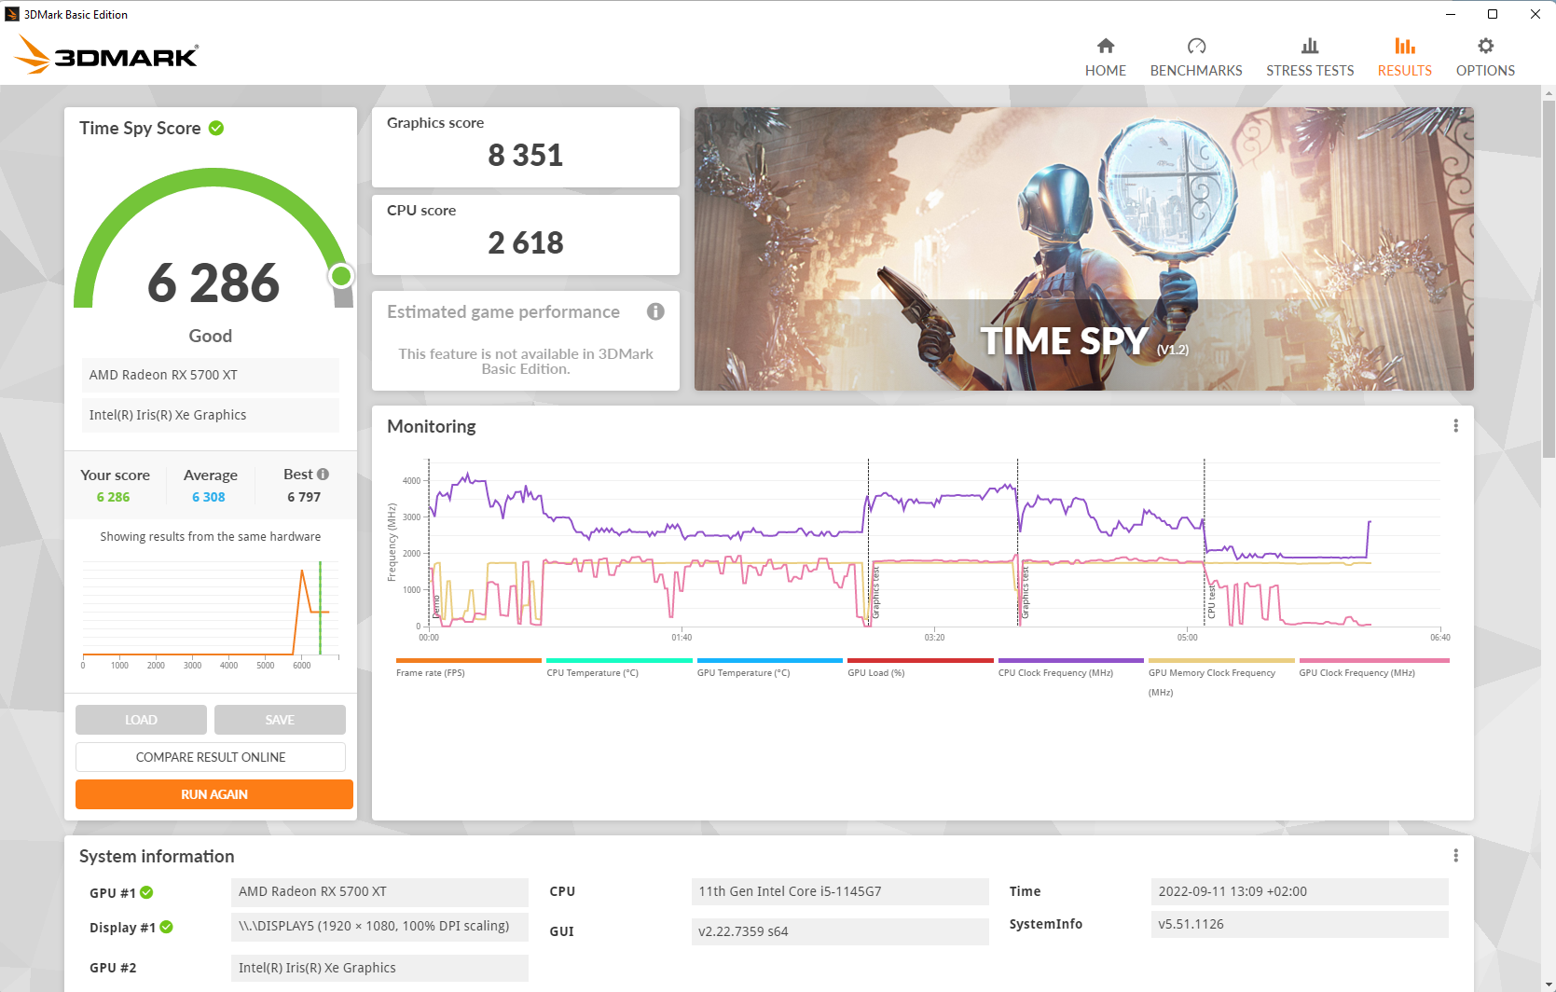
Task: Click the 3DMark logo
Action: (x=107, y=55)
